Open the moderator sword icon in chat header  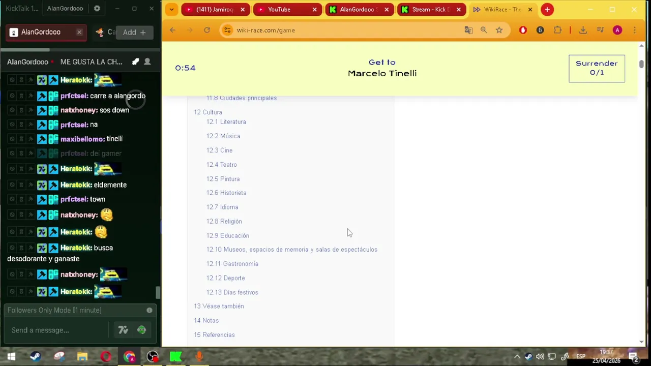tap(135, 62)
